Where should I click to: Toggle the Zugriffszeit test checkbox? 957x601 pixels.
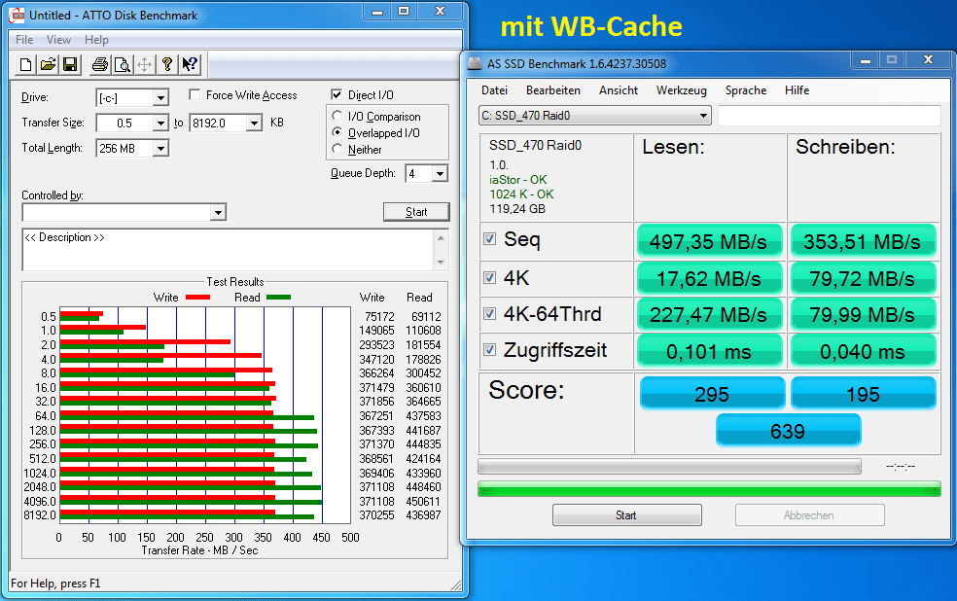(x=489, y=350)
